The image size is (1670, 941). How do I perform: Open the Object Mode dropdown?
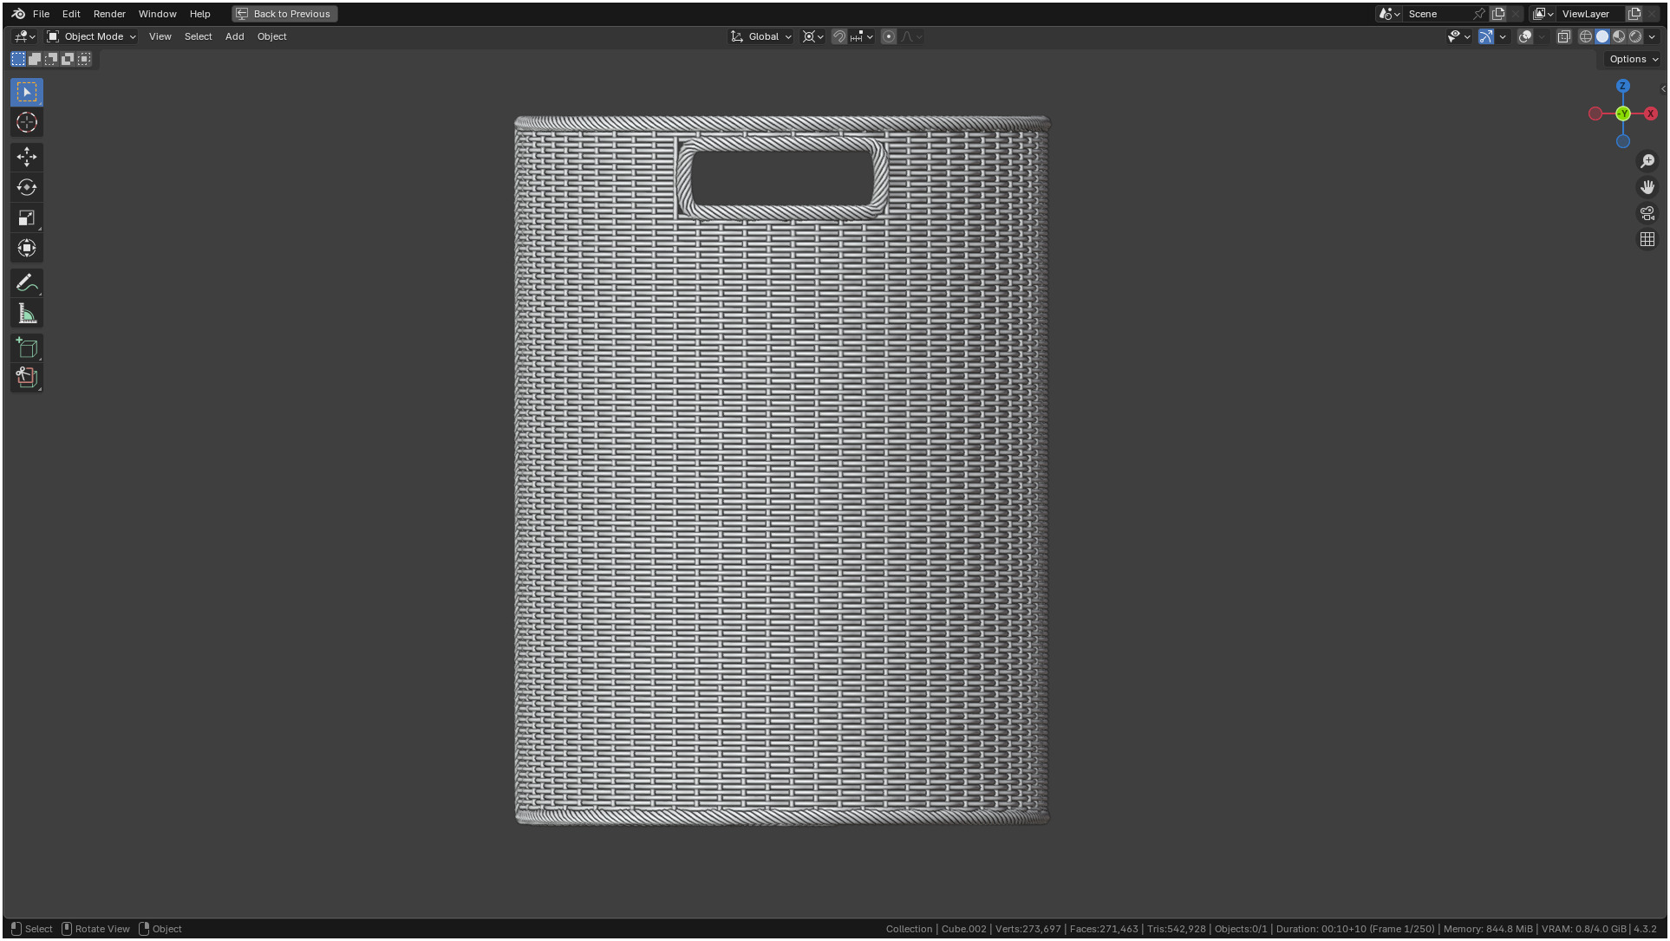tap(91, 36)
